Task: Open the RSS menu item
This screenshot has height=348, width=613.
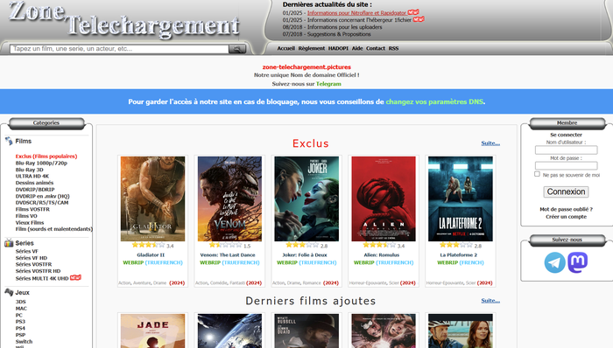Action: coord(393,48)
